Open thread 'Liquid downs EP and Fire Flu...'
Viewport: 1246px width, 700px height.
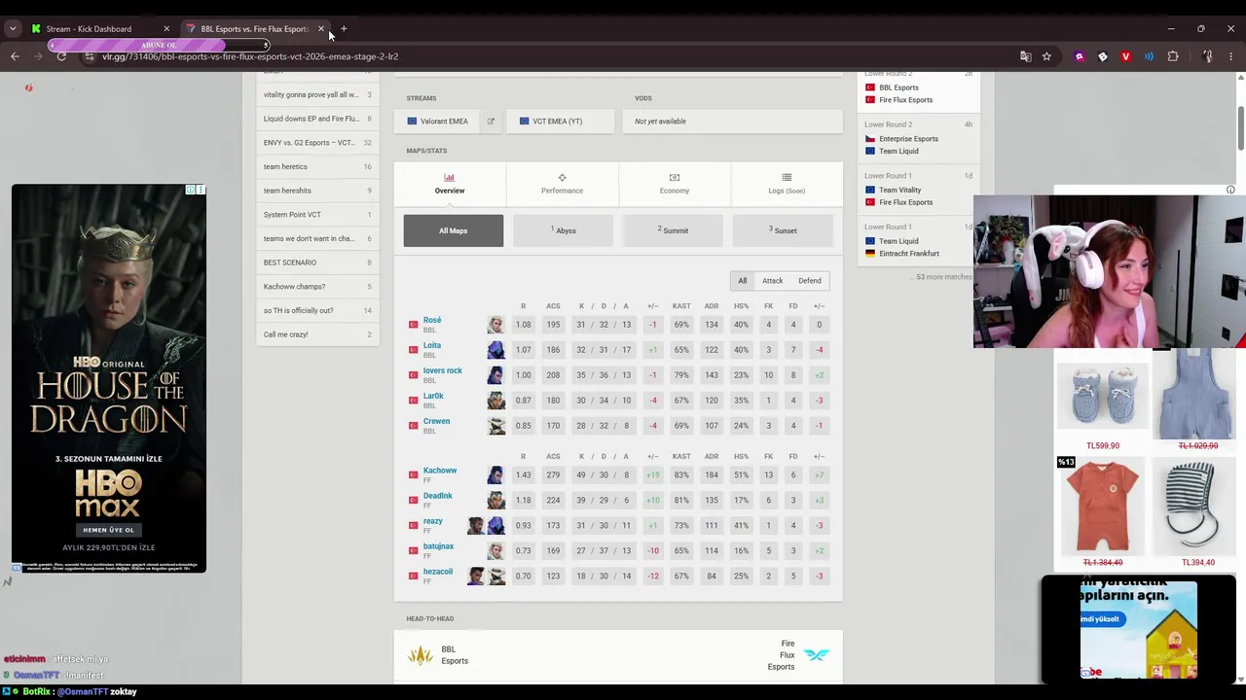(317, 119)
